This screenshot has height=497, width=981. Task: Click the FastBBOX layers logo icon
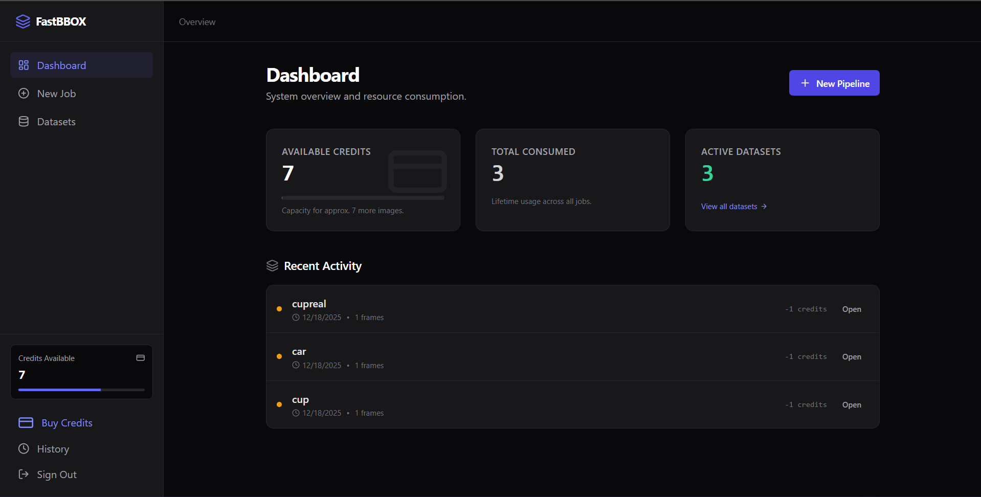pyautogui.click(x=23, y=21)
